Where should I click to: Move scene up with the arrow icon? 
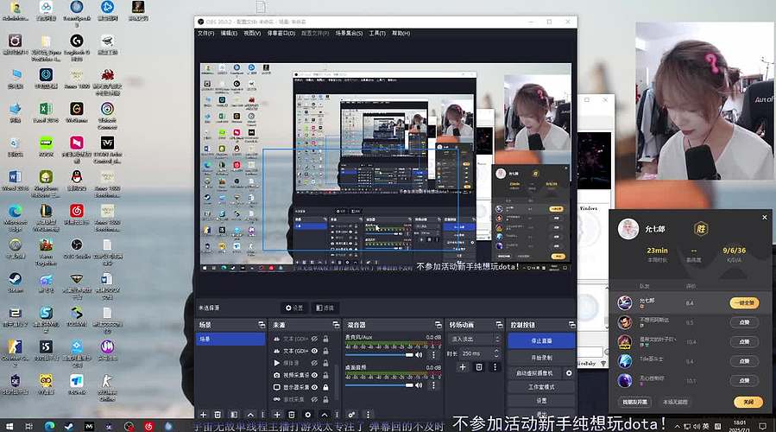(x=250, y=415)
